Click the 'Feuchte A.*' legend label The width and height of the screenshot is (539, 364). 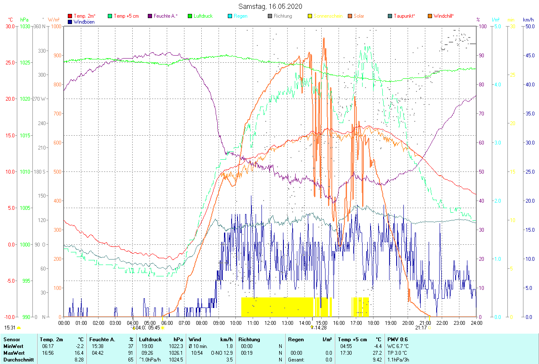click(x=165, y=16)
